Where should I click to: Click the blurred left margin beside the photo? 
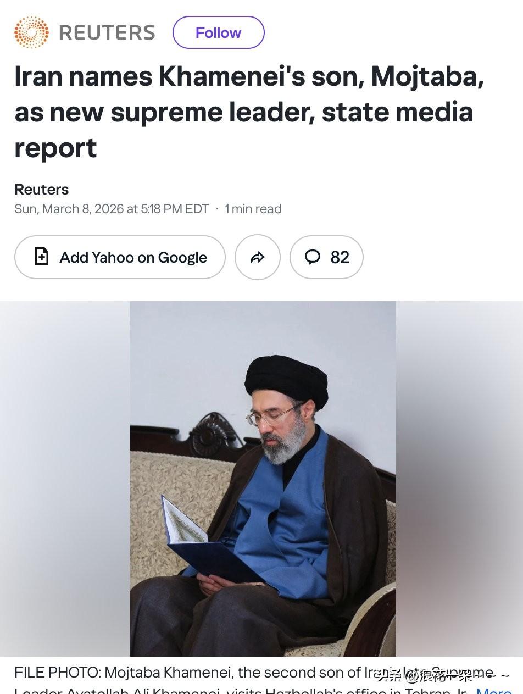coord(65,479)
